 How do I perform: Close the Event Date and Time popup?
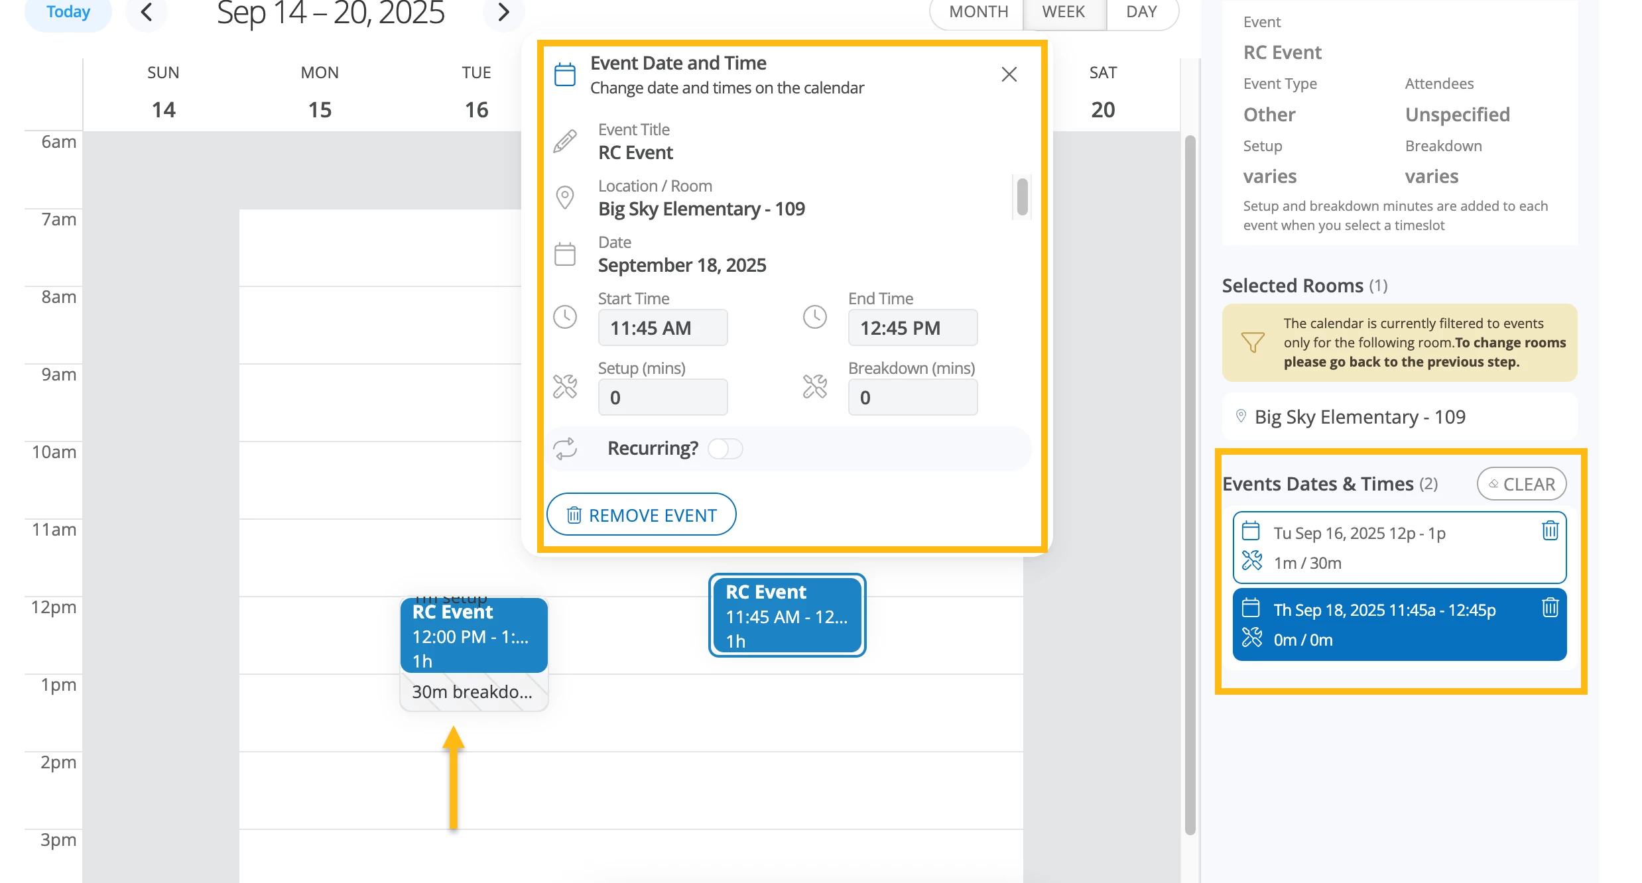[x=1009, y=74]
